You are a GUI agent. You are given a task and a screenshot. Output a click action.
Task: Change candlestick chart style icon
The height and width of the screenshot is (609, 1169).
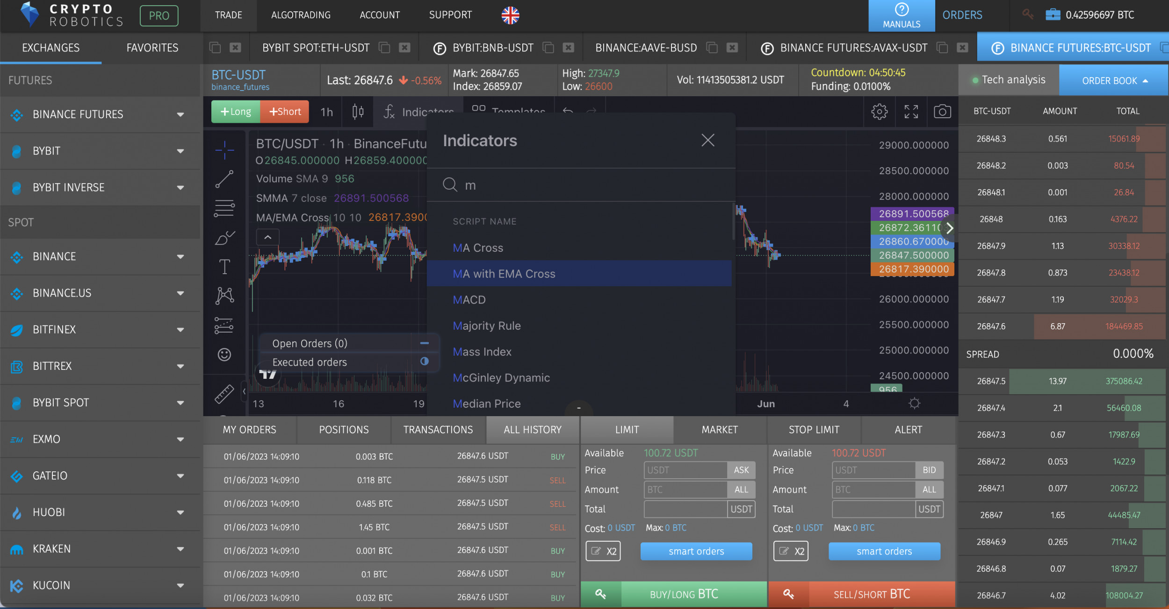358,112
